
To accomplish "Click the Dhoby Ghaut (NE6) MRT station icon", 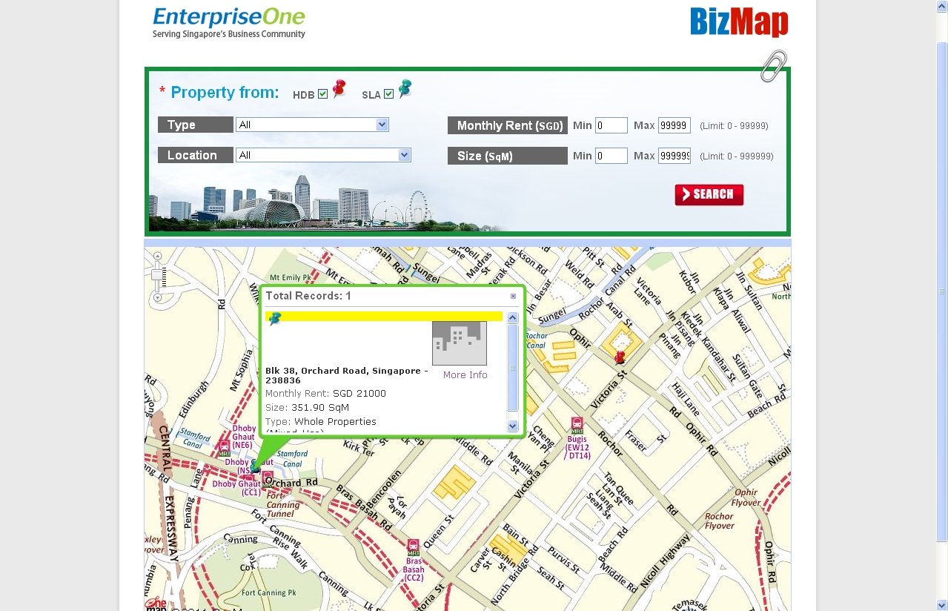I will pyautogui.click(x=225, y=445).
